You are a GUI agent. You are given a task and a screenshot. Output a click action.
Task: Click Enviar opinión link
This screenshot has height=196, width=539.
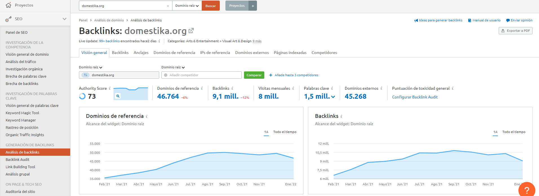[x=519, y=20]
